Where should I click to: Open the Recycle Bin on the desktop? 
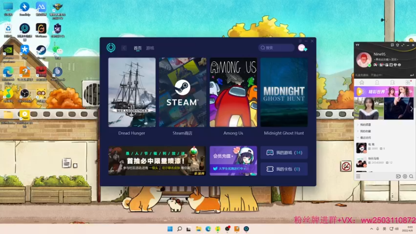tap(8, 31)
